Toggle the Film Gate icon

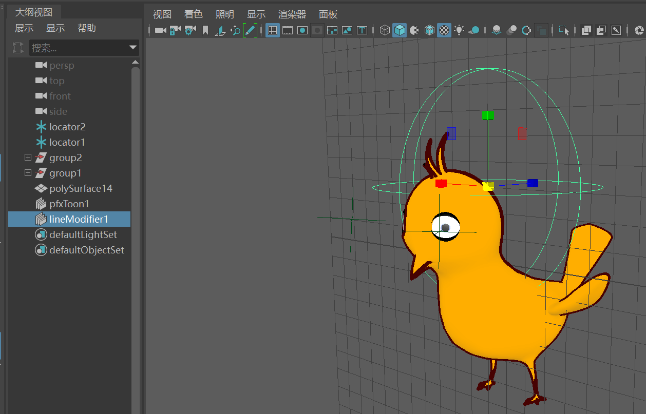point(288,30)
